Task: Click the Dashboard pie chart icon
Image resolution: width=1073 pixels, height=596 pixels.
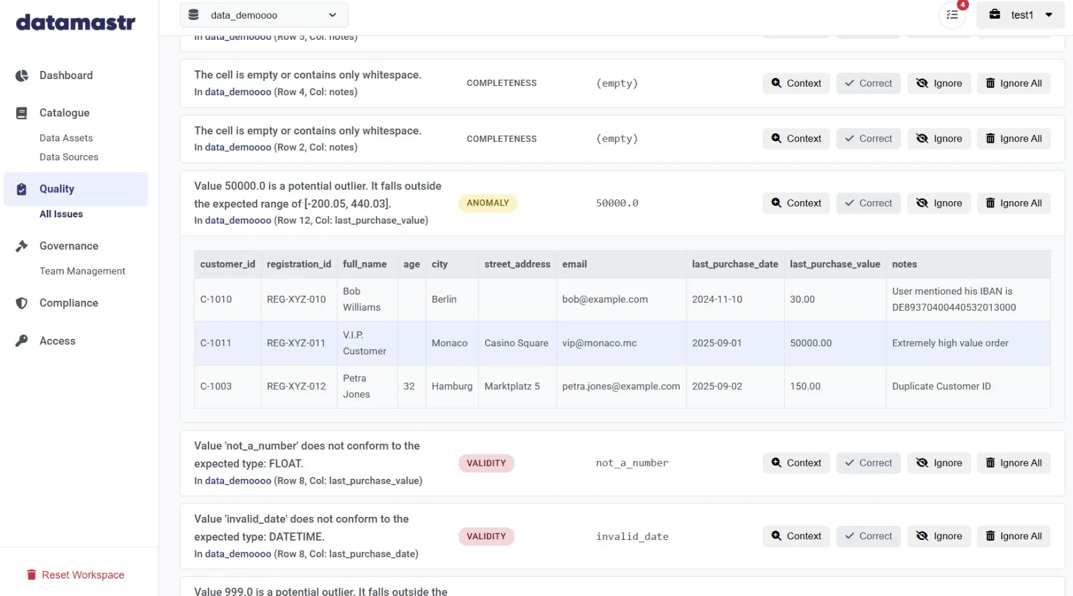Action: [x=22, y=75]
